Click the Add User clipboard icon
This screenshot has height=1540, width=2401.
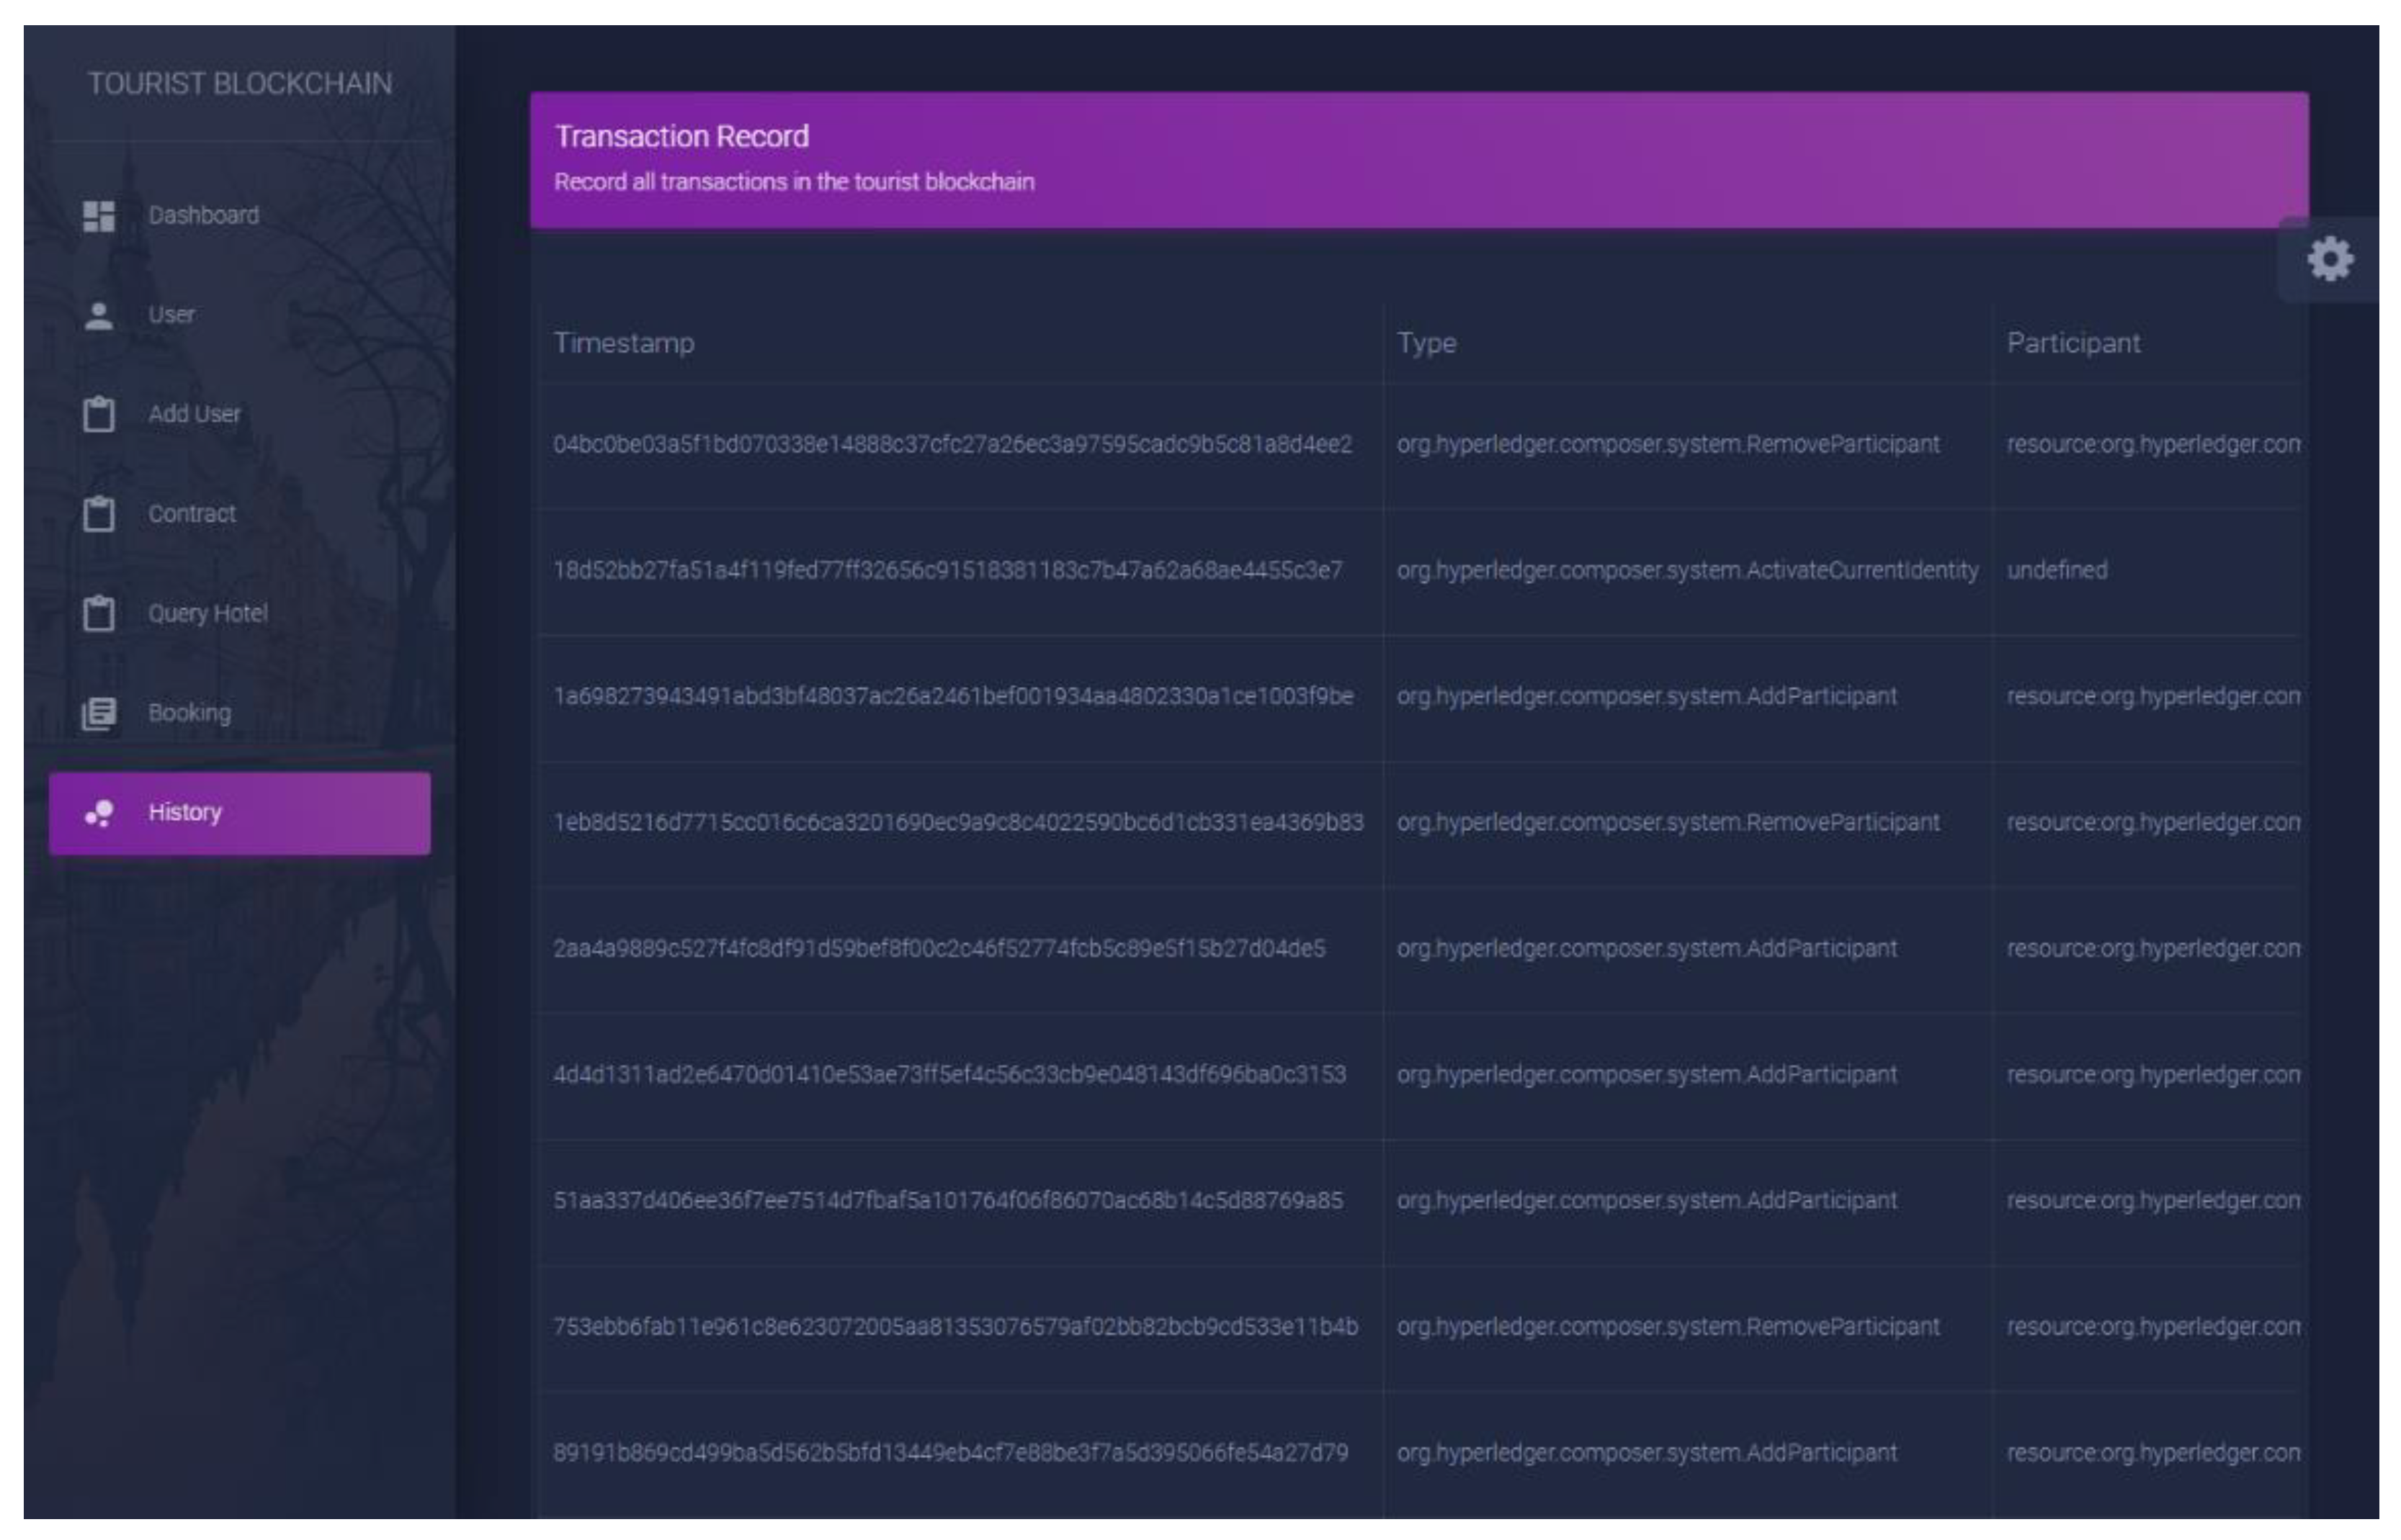coord(99,414)
